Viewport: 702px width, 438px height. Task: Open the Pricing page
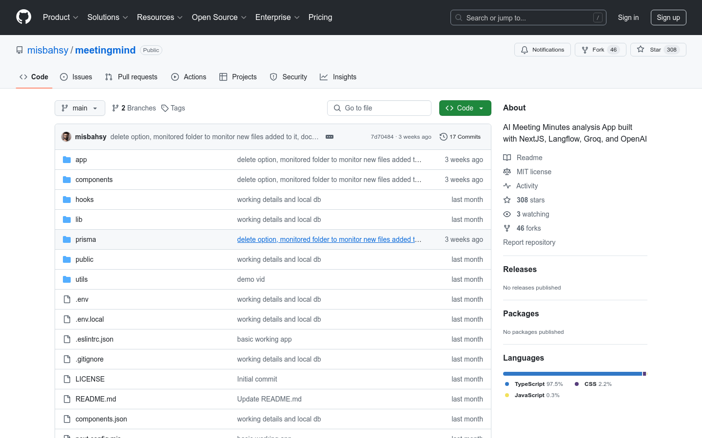pos(320,17)
